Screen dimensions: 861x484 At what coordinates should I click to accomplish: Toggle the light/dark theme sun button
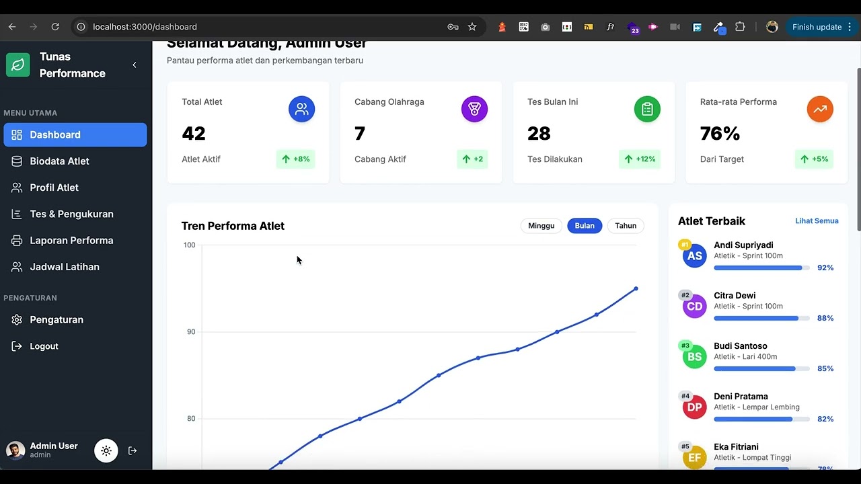(x=106, y=450)
